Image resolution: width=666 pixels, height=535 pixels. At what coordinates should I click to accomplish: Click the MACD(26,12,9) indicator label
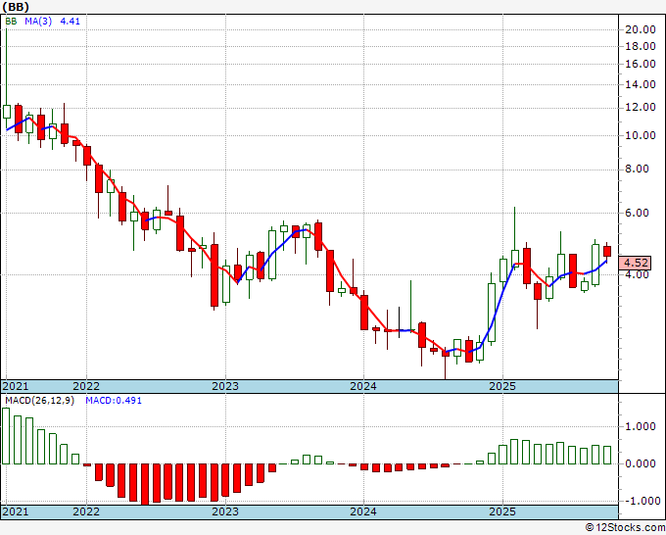[x=39, y=401]
